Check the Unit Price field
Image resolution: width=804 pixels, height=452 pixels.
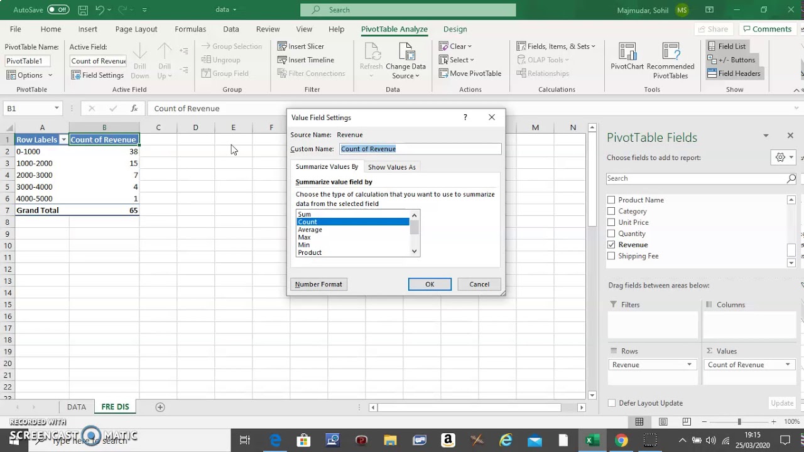pyautogui.click(x=611, y=222)
